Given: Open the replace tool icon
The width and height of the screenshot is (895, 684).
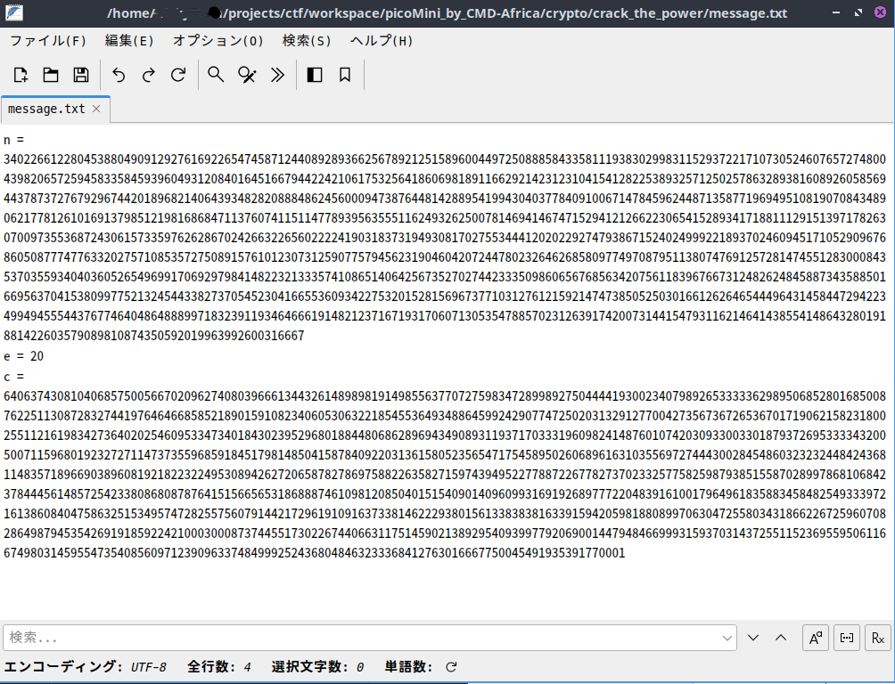Looking at the screenshot, I should click(247, 75).
